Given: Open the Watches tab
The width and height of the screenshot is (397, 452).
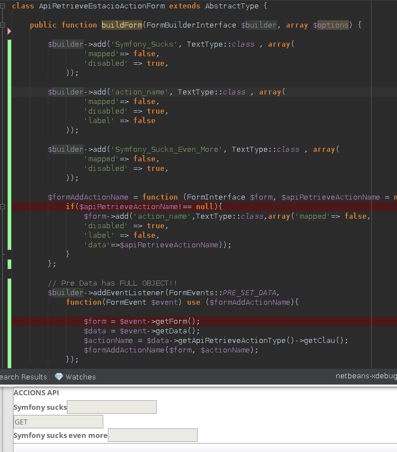Looking at the screenshot, I should coord(75,377).
